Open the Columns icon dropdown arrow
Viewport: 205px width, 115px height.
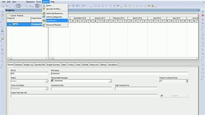point(85,6)
